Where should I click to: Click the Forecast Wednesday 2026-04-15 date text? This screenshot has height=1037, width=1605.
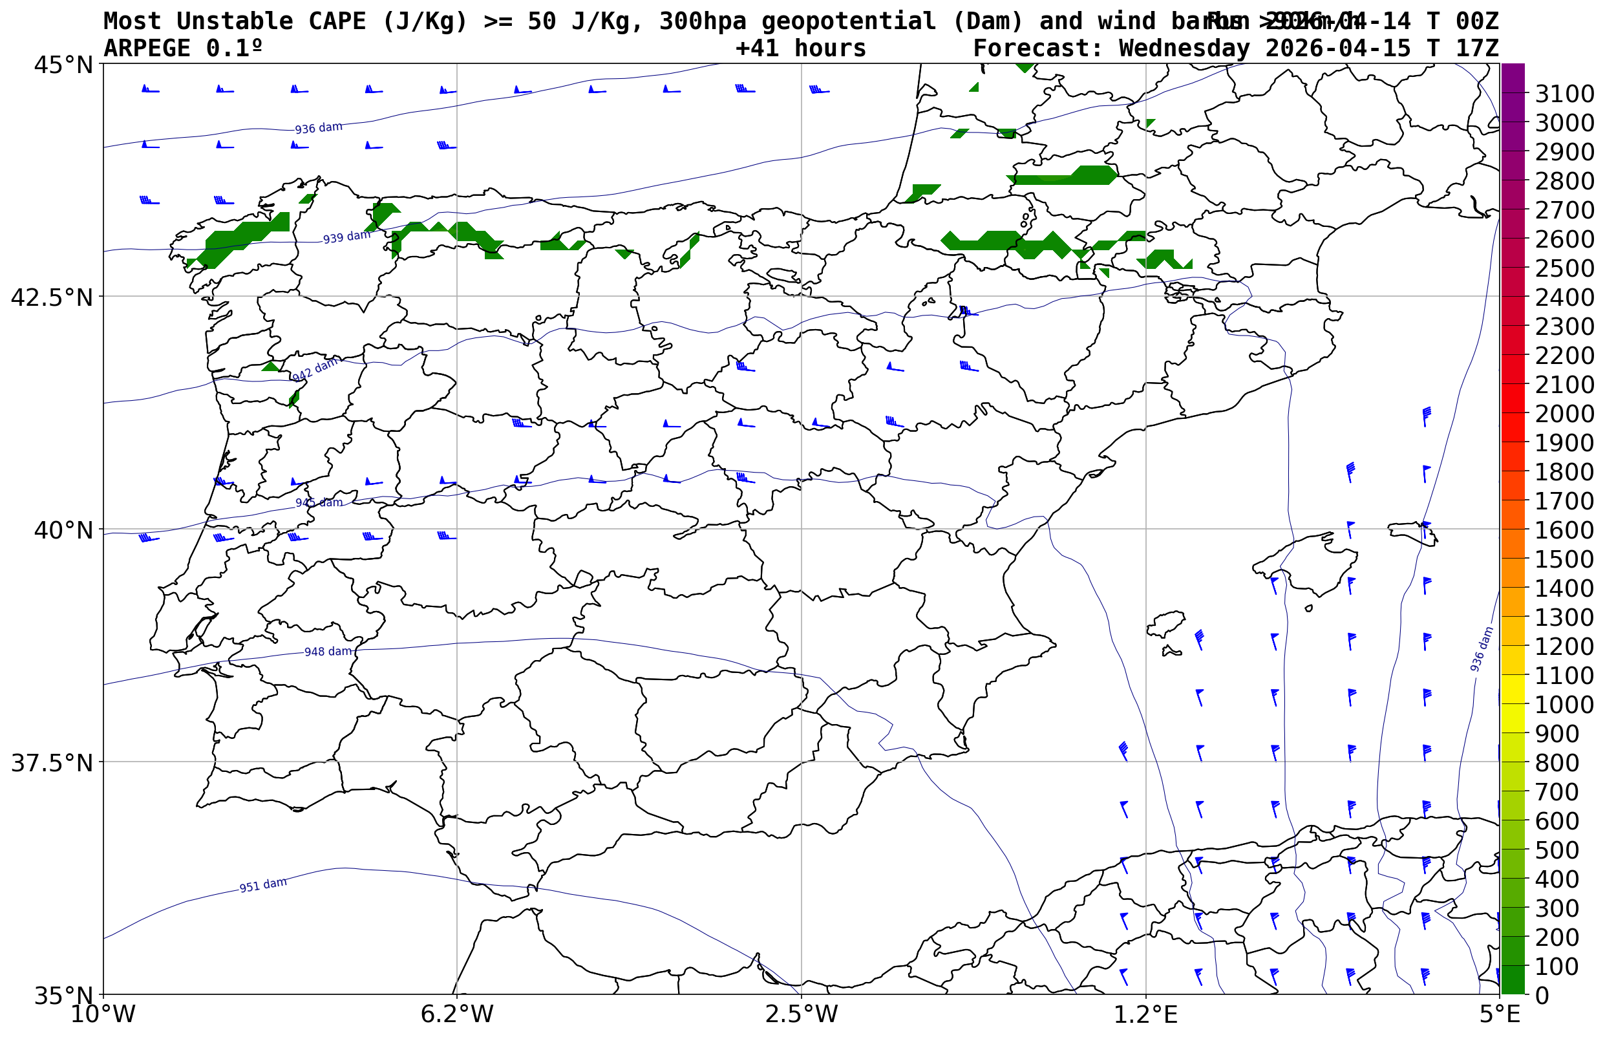coord(1235,48)
